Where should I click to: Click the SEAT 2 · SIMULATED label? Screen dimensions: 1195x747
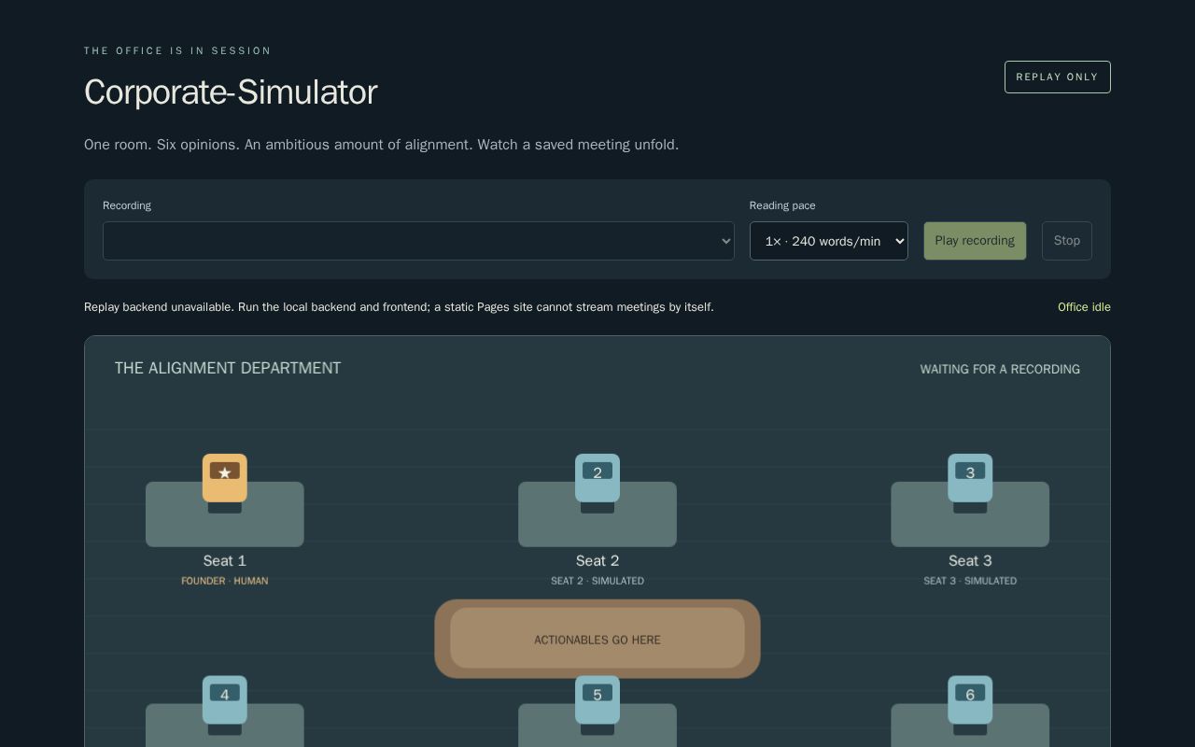[x=597, y=581]
